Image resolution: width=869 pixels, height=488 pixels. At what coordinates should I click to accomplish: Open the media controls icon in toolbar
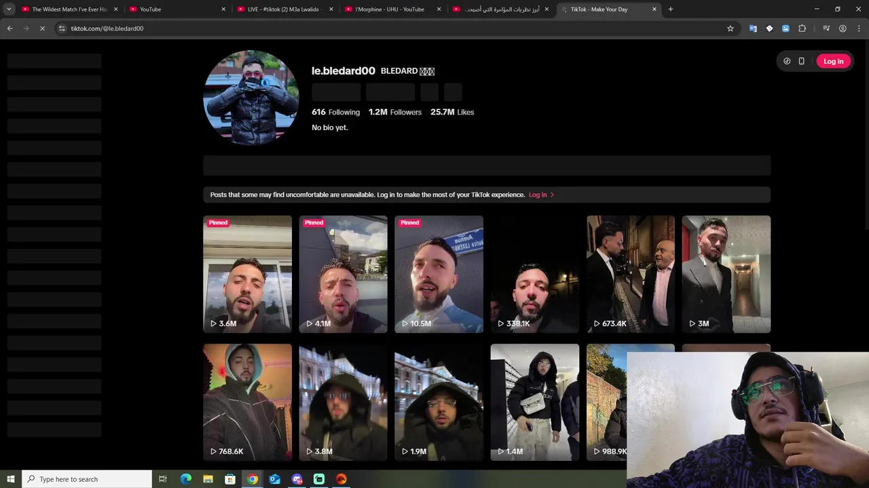pyautogui.click(x=826, y=28)
